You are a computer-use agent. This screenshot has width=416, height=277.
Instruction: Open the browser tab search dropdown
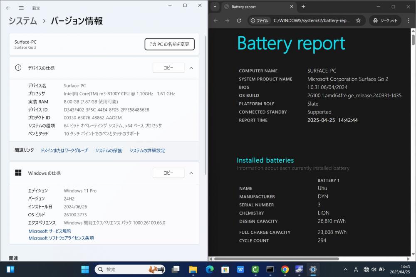[x=215, y=7]
